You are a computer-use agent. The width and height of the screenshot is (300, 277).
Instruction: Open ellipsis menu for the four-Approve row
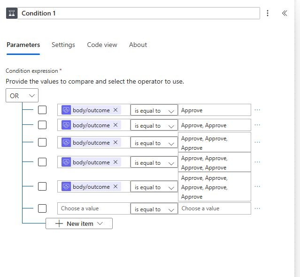coord(257,162)
